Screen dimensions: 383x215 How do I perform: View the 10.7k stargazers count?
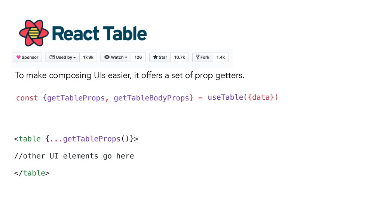click(x=180, y=57)
